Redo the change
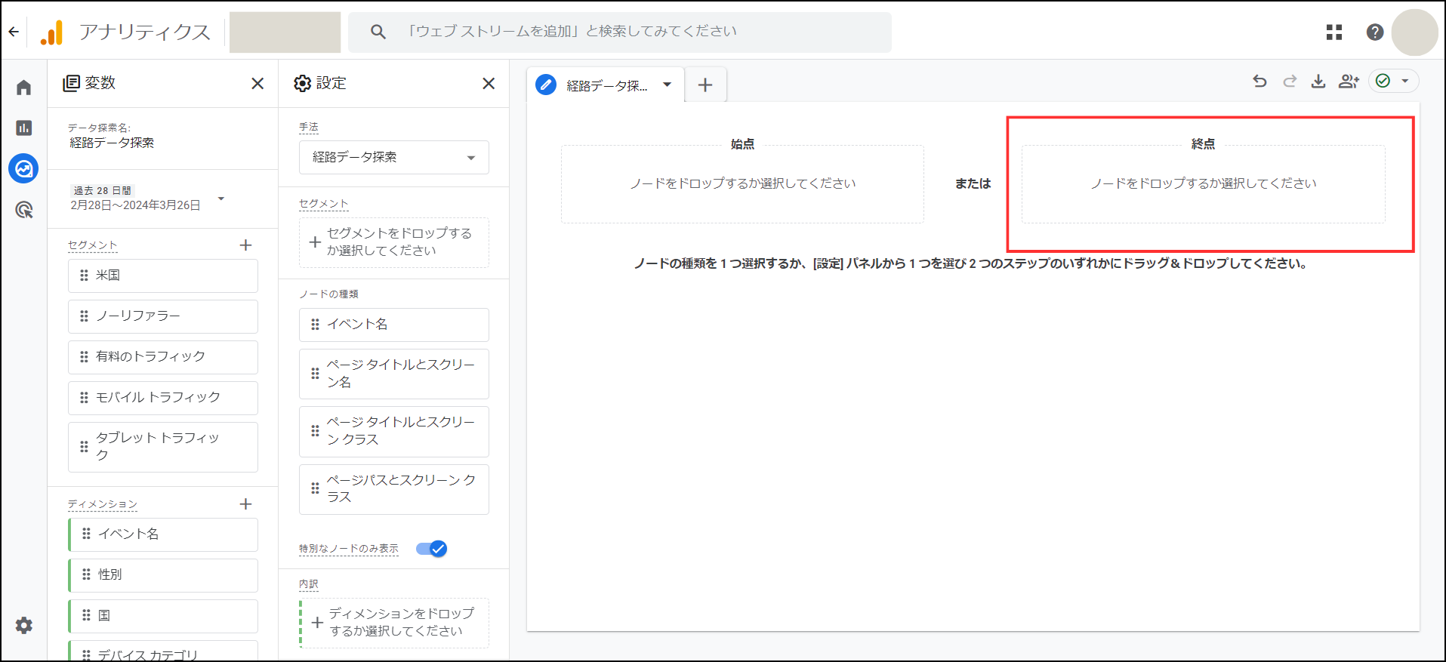 pos(1290,81)
